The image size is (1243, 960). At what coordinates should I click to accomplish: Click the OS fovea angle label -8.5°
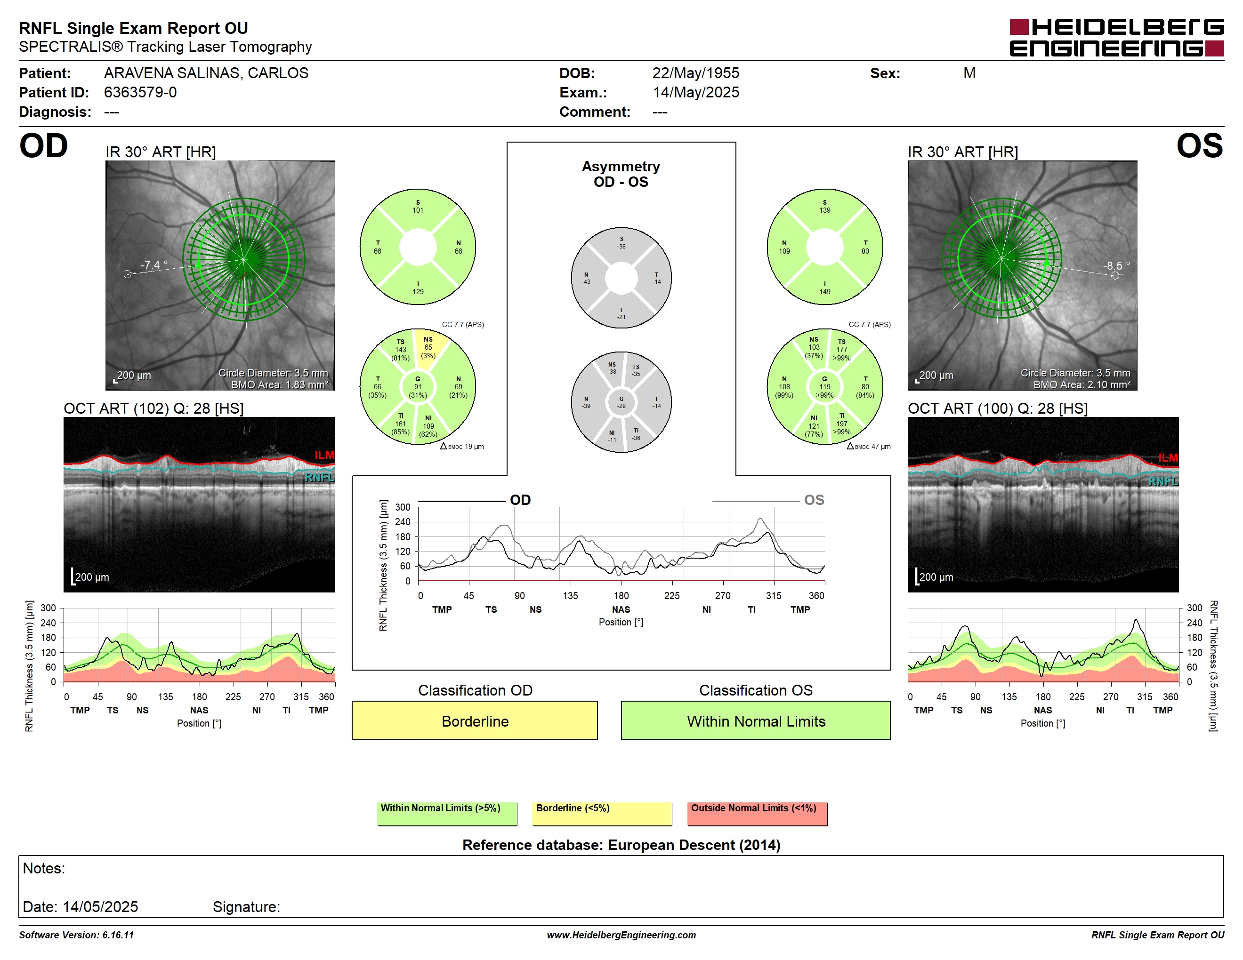pos(1116,265)
